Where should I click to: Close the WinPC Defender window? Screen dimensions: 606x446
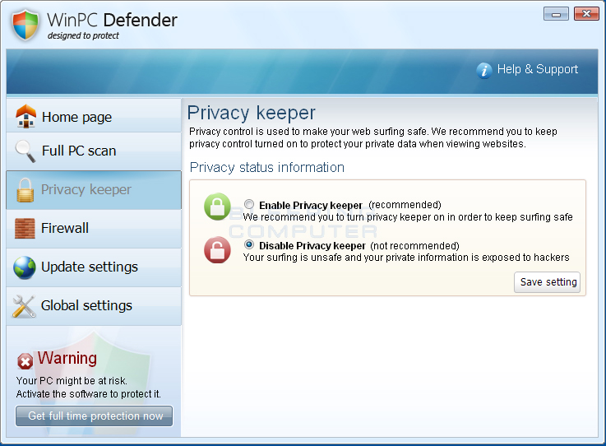(x=586, y=14)
